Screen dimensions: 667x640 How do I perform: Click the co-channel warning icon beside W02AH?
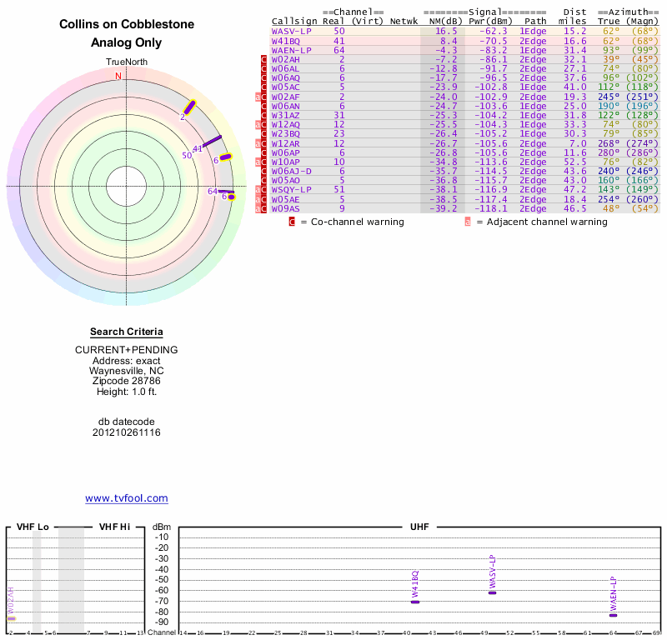point(263,60)
